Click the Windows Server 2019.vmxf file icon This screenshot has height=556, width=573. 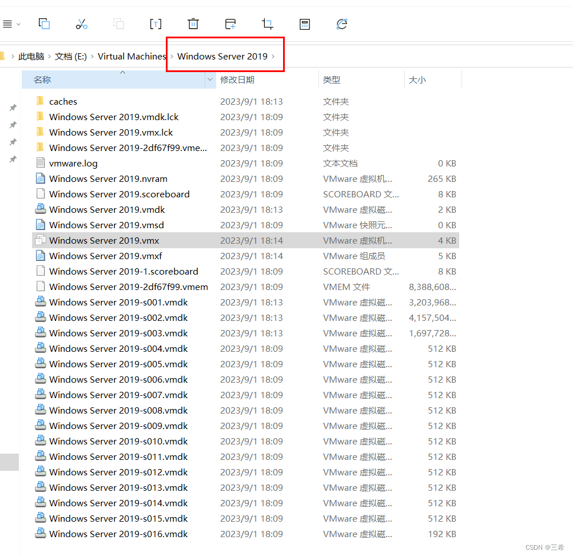[41, 256]
